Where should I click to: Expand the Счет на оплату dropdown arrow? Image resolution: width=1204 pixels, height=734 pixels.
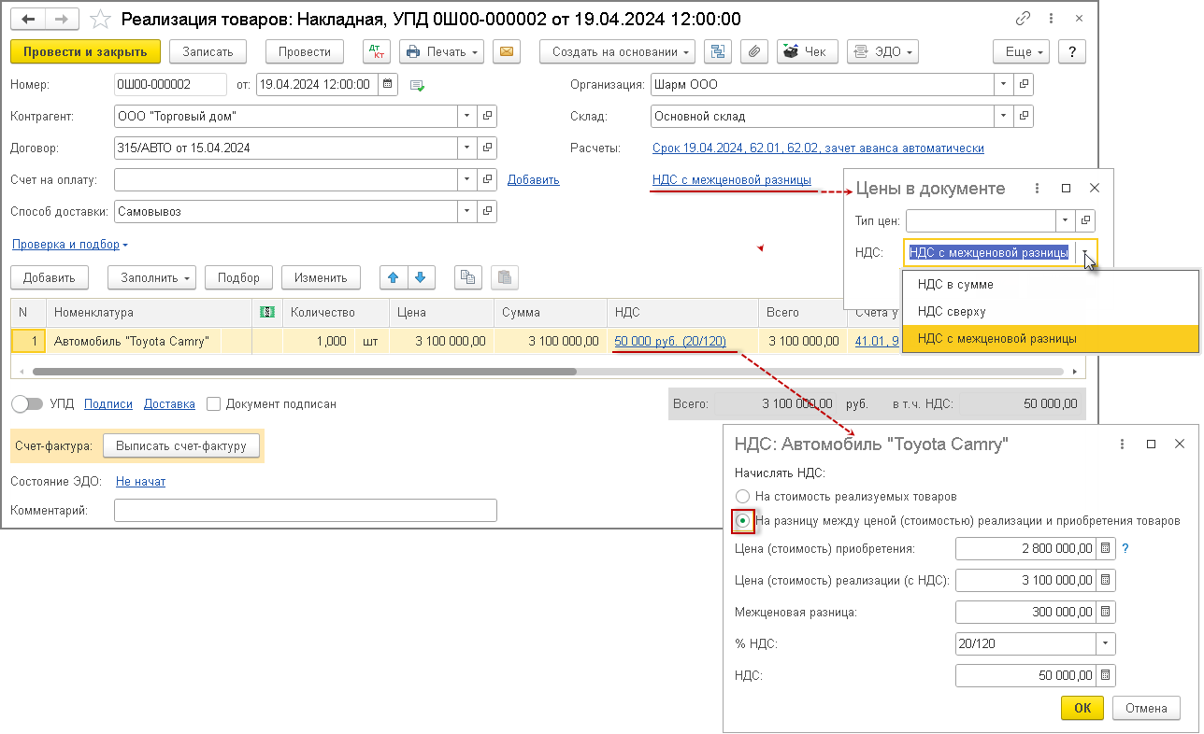(467, 179)
